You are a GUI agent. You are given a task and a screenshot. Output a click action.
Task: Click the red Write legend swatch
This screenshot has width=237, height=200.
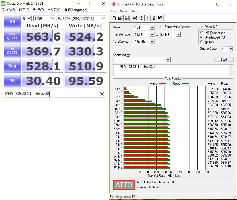pos(162,84)
